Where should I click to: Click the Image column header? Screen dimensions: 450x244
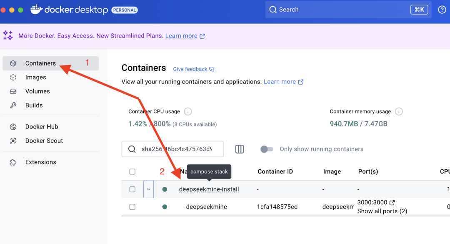click(x=332, y=171)
